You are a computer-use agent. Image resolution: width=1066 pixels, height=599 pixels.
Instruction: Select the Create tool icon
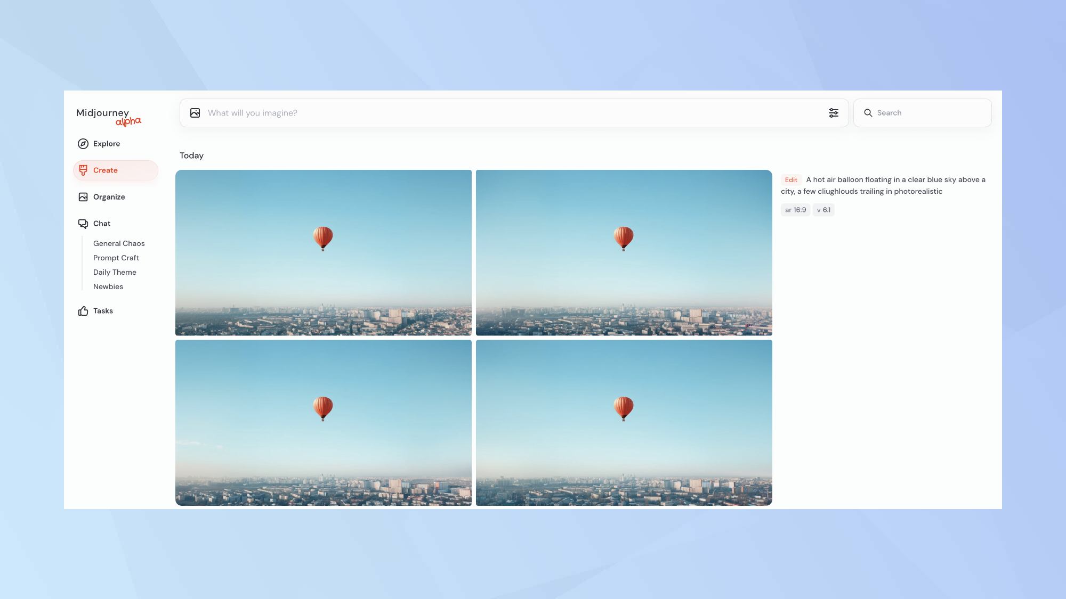[x=83, y=170]
